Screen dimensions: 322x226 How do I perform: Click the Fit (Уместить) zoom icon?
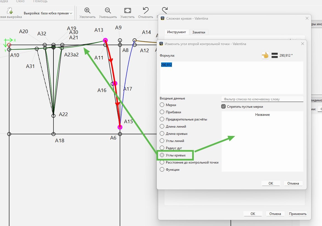[x=128, y=10]
